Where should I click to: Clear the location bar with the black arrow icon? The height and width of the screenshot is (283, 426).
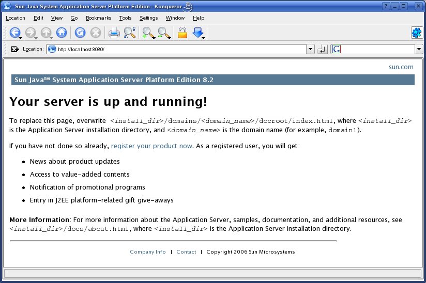click(x=14, y=49)
